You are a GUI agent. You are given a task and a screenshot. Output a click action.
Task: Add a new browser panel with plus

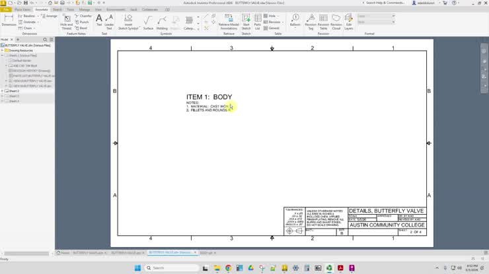coord(18,40)
